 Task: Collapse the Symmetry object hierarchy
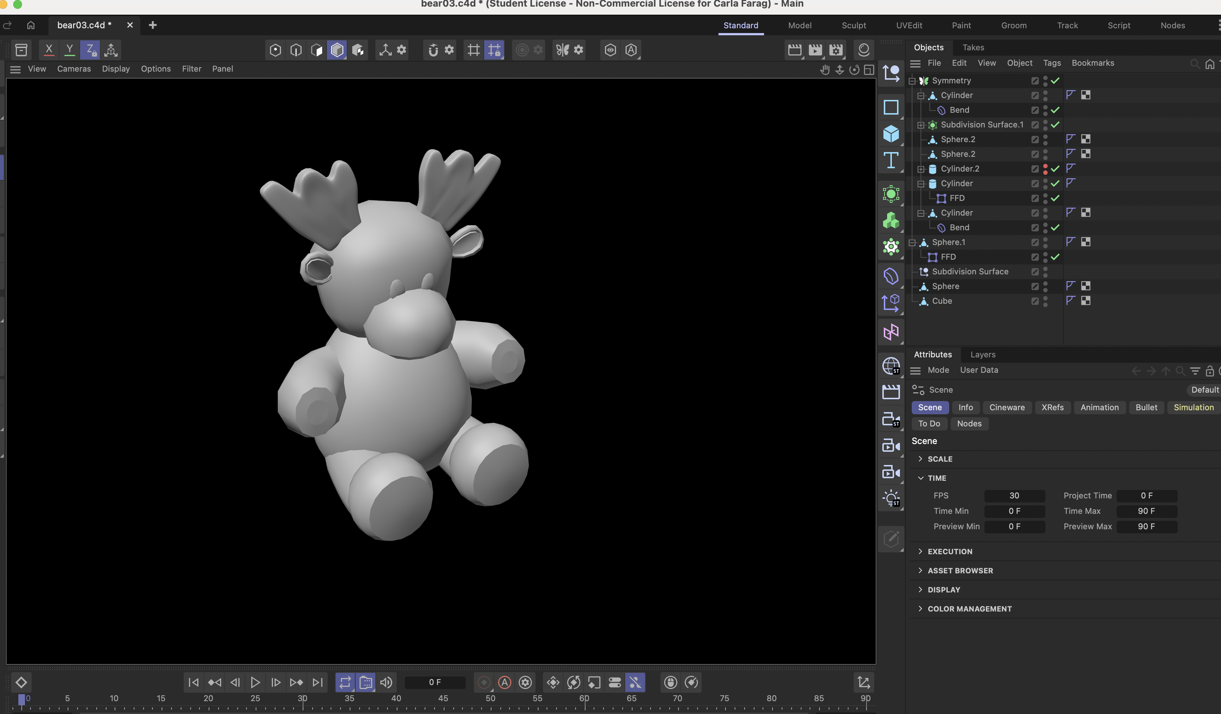913,80
